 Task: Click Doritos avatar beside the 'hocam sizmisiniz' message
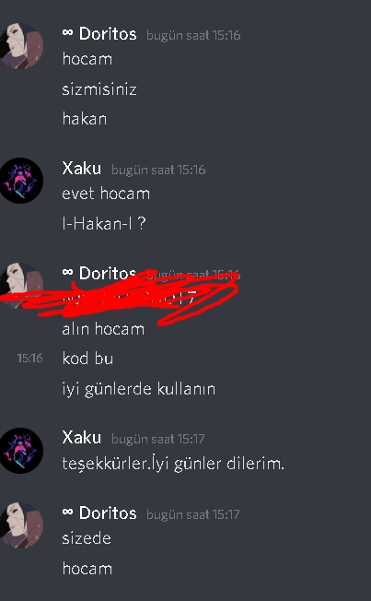pyautogui.click(x=20, y=46)
